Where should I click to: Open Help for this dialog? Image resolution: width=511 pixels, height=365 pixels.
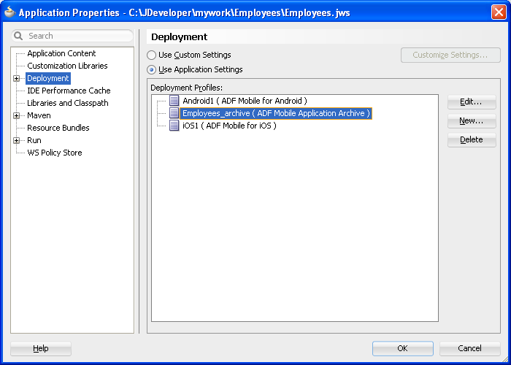click(x=41, y=349)
